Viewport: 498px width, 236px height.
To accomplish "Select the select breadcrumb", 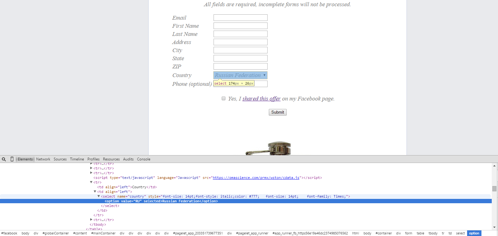I will [x=461, y=233].
